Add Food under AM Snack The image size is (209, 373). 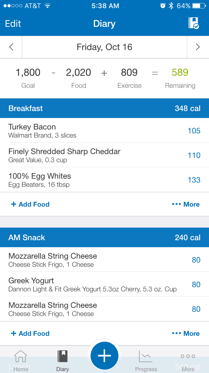(x=30, y=334)
